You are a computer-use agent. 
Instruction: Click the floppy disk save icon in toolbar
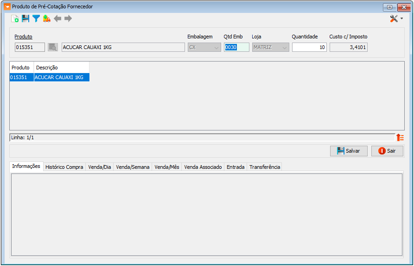(25, 19)
